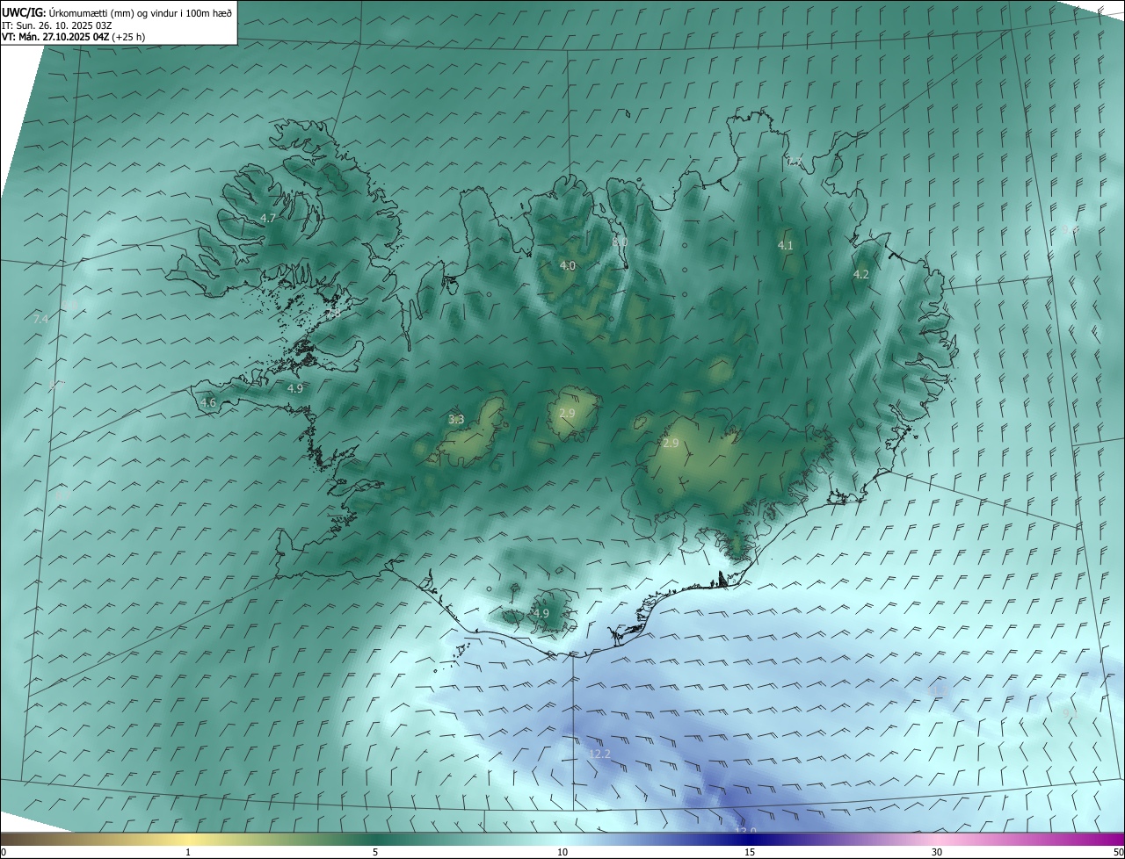Viewport: 1125px width, 859px height.
Task: Click the 15 tick on the color scale
Action: [x=750, y=852]
